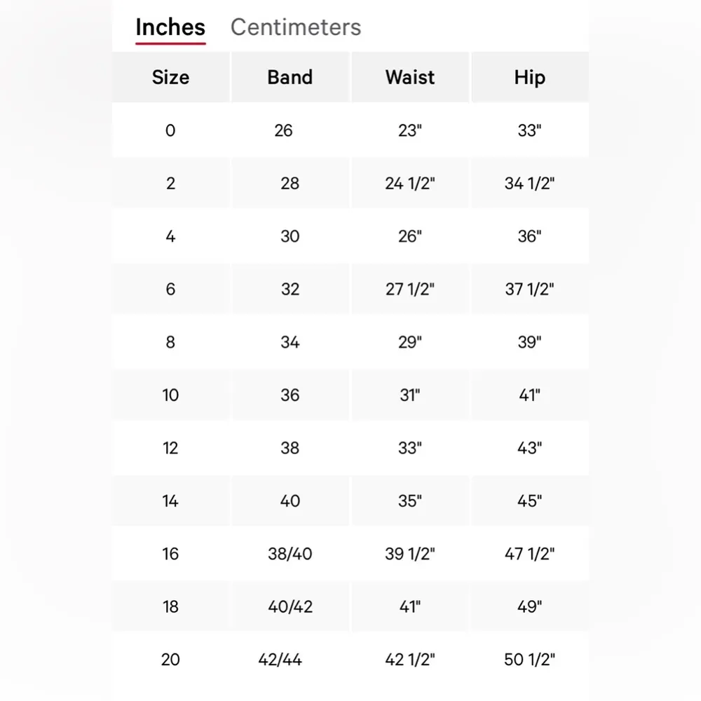Switch to the Centimeters tab
This screenshot has height=701, width=701.
click(x=295, y=27)
